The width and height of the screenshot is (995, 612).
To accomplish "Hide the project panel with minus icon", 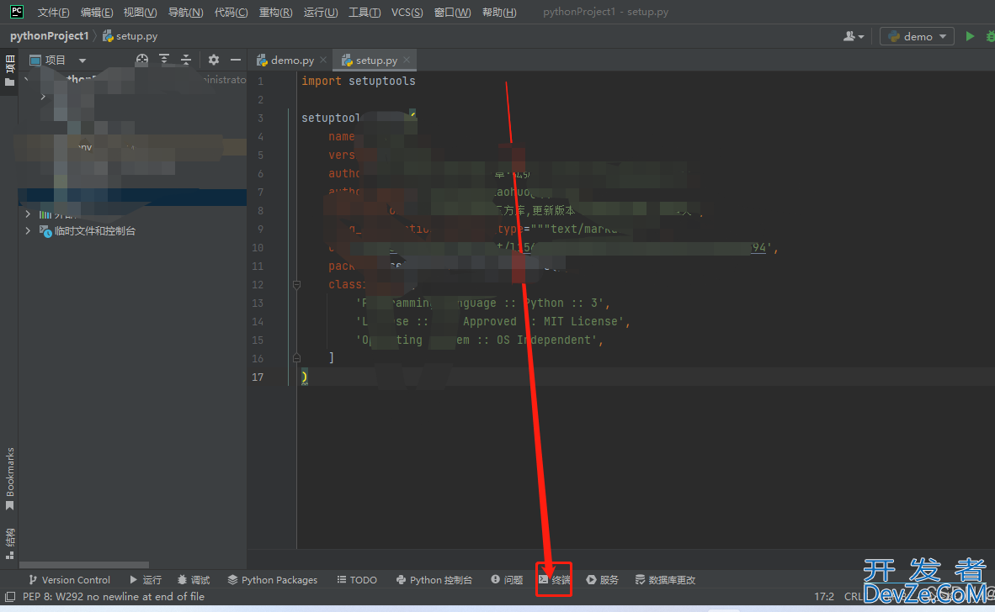I will coord(236,60).
